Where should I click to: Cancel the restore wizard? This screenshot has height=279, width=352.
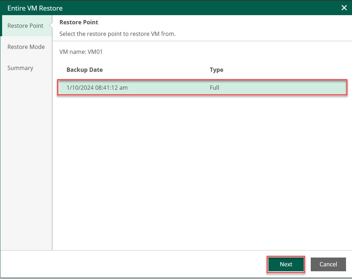(x=328, y=264)
